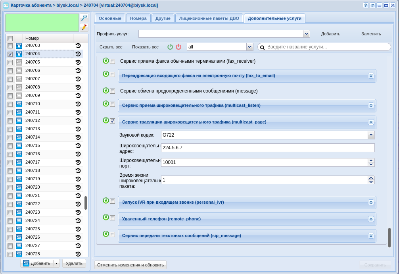Click the magnifier search icon
The width and height of the screenshot is (399, 274).
point(84,18)
